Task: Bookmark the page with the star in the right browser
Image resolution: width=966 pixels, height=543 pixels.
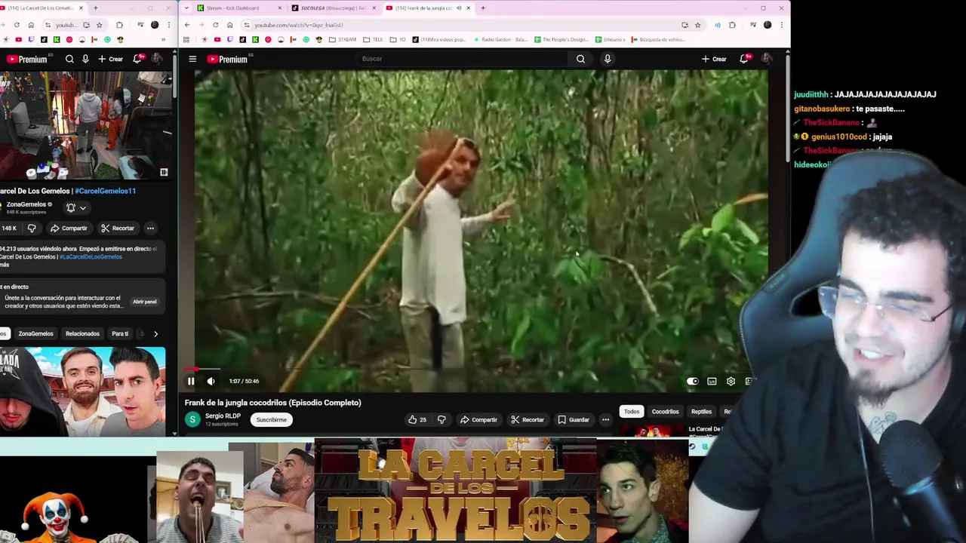Action: click(698, 25)
